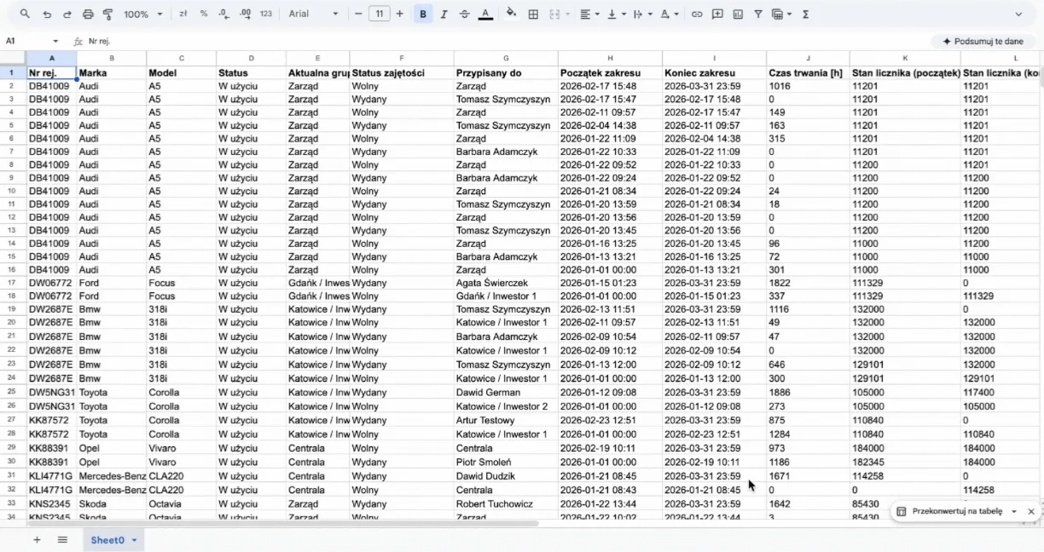1044x552 pixels.
Task: Decrease decimal places icon
Action: 223,14
